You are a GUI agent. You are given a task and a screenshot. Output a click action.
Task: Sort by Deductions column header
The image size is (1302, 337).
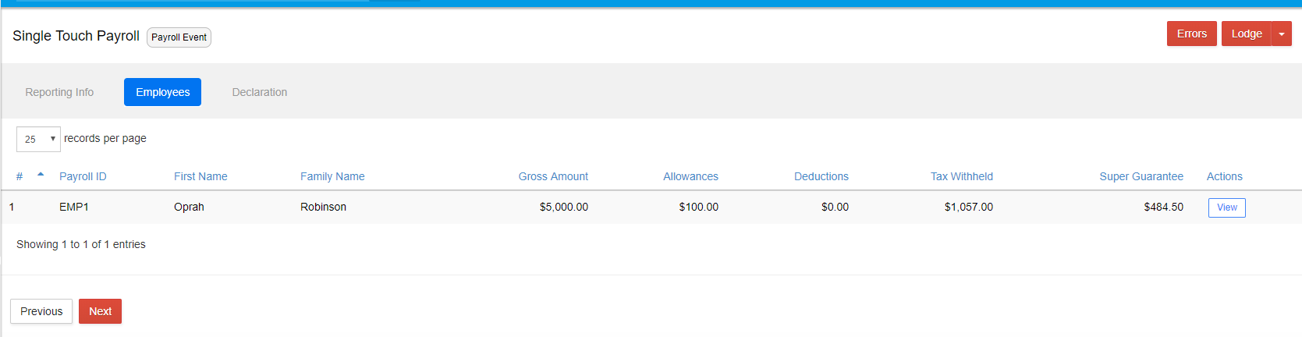tap(821, 176)
